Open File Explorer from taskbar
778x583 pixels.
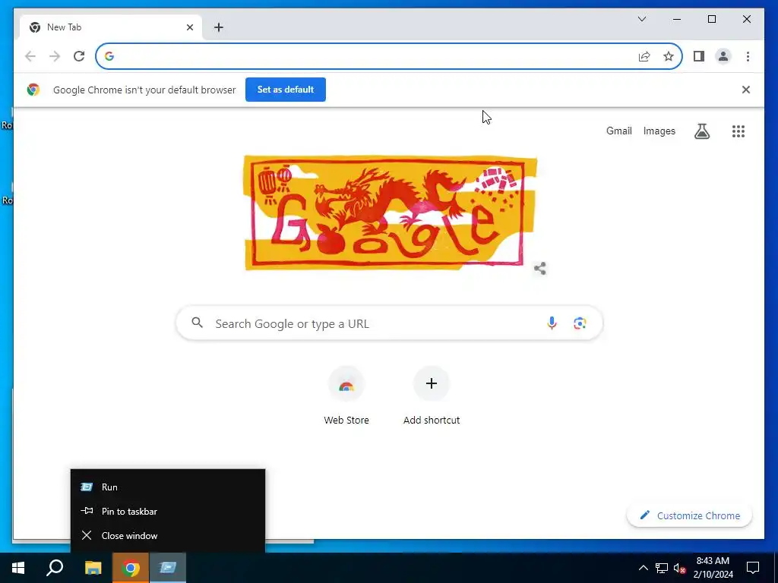click(93, 568)
